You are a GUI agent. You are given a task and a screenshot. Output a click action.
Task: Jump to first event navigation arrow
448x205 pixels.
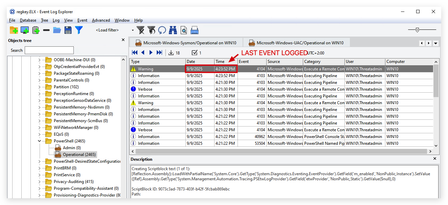135,52
